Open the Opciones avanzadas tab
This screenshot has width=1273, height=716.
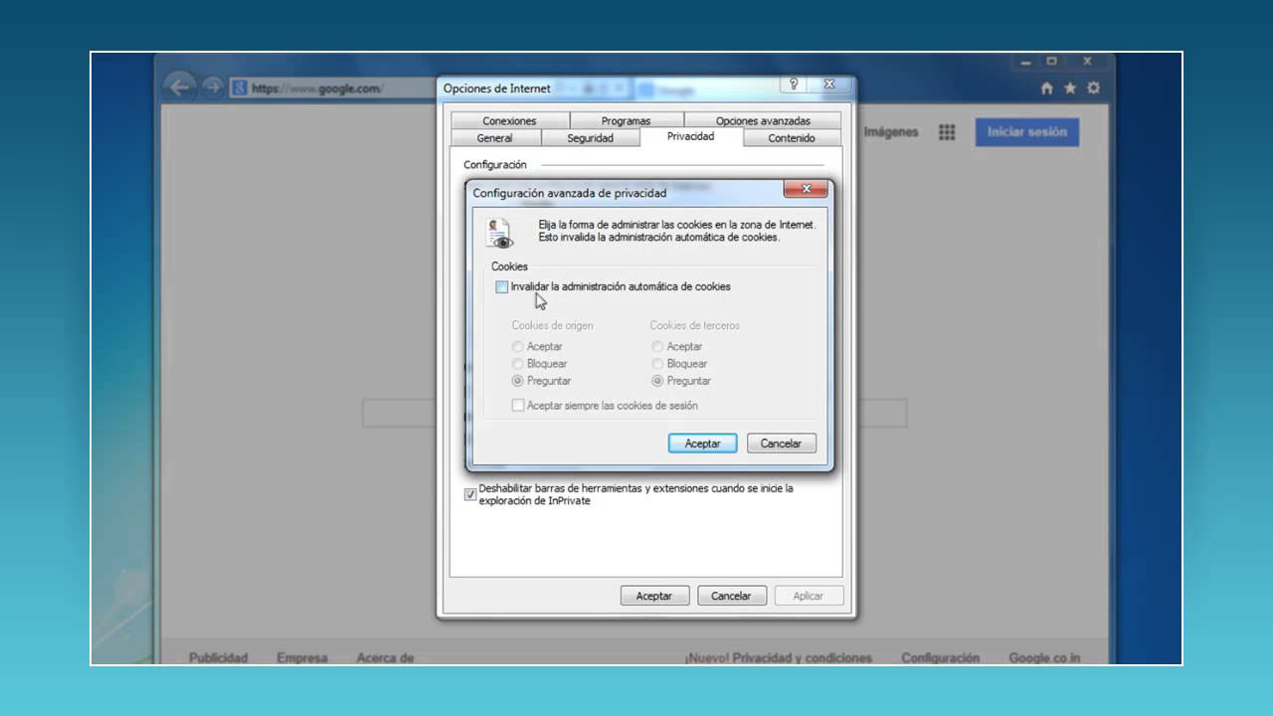tap(763, 120)
